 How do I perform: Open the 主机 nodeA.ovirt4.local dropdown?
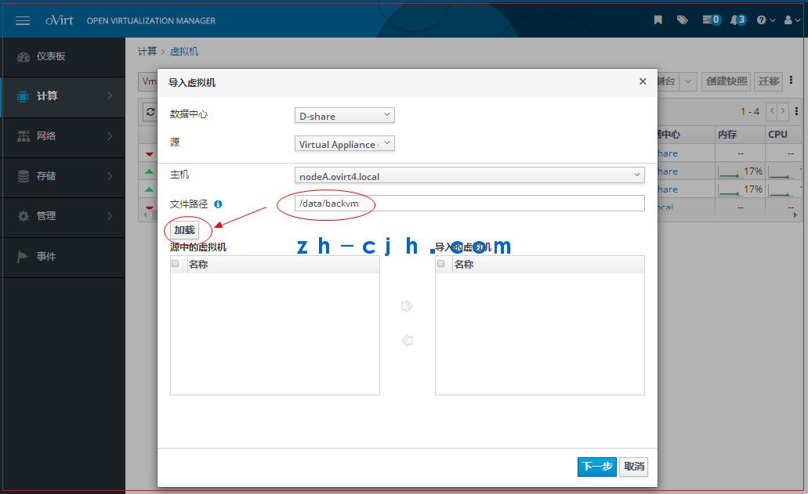[469, 175]
